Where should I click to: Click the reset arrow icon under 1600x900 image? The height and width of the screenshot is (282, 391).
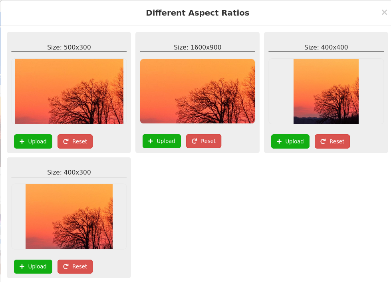click(x=195, y=141)
